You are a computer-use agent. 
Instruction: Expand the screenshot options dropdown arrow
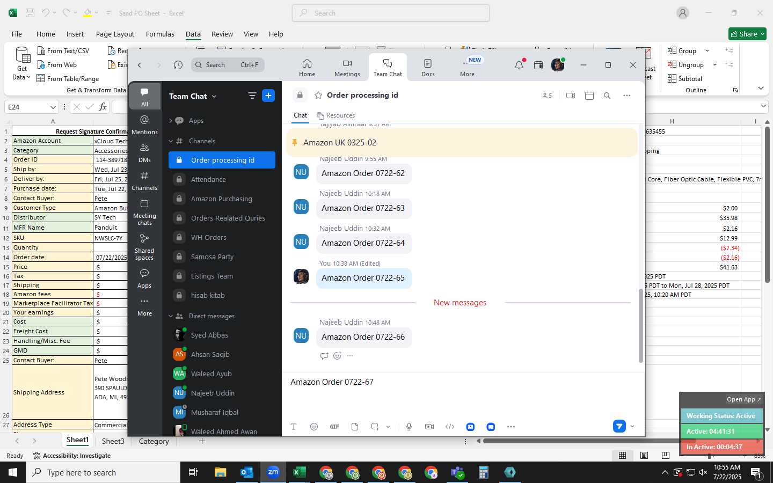pyautogui.click(x=388, y=427)
